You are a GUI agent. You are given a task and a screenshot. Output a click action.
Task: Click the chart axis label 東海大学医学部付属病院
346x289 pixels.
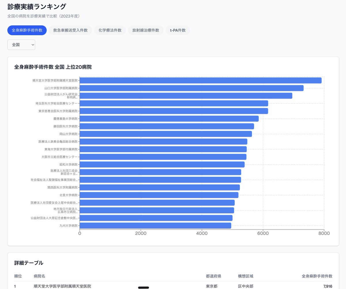tap(61, 149)
